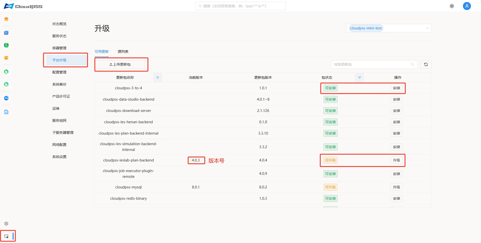This screenshot has width=481, height=243.
Task: Install cloudpss-ies-henan-backend package
Action: [x=396, y=122]
